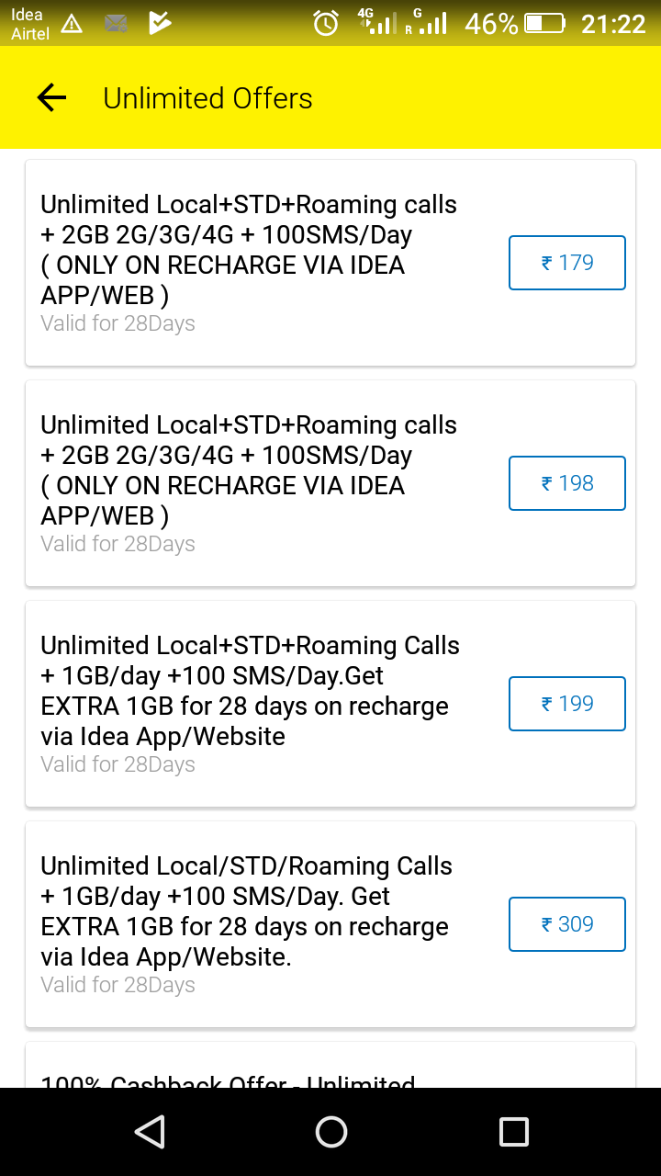Open the description text of the ₹199 plan
The image size is (661, 1176).
(x=248, y=691)
